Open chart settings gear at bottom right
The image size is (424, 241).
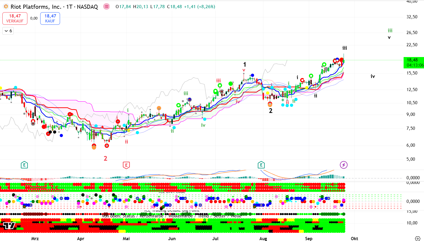[417, 238]
